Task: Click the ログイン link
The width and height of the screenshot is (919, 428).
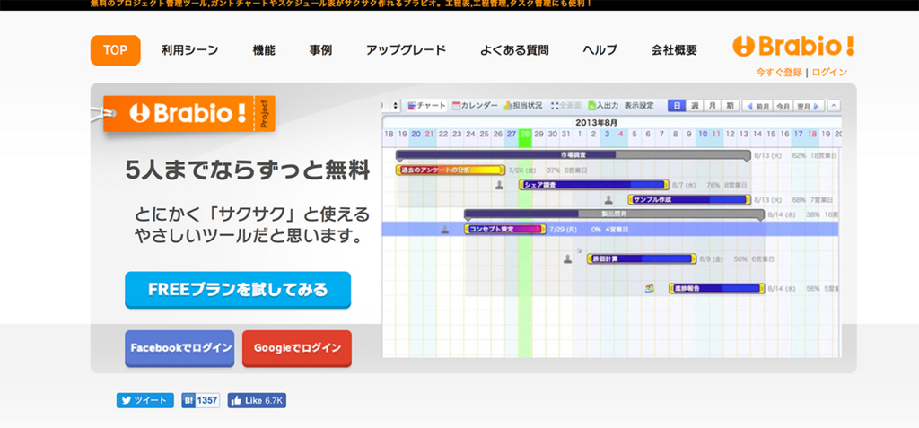Action: [x=829, y=72]
